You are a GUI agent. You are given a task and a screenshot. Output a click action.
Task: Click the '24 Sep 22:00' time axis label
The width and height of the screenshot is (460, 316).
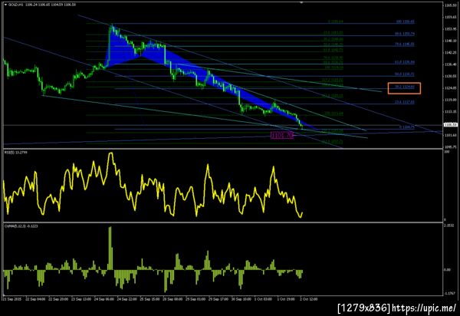click(x=127, y=299)
